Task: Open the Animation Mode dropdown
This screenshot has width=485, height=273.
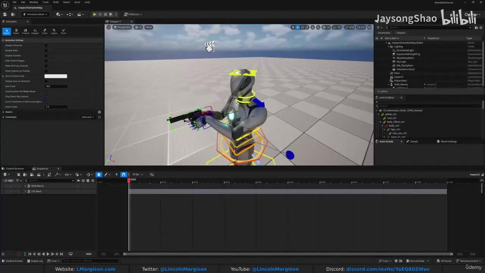Action: pyautogui.click(x=35, y=14)
